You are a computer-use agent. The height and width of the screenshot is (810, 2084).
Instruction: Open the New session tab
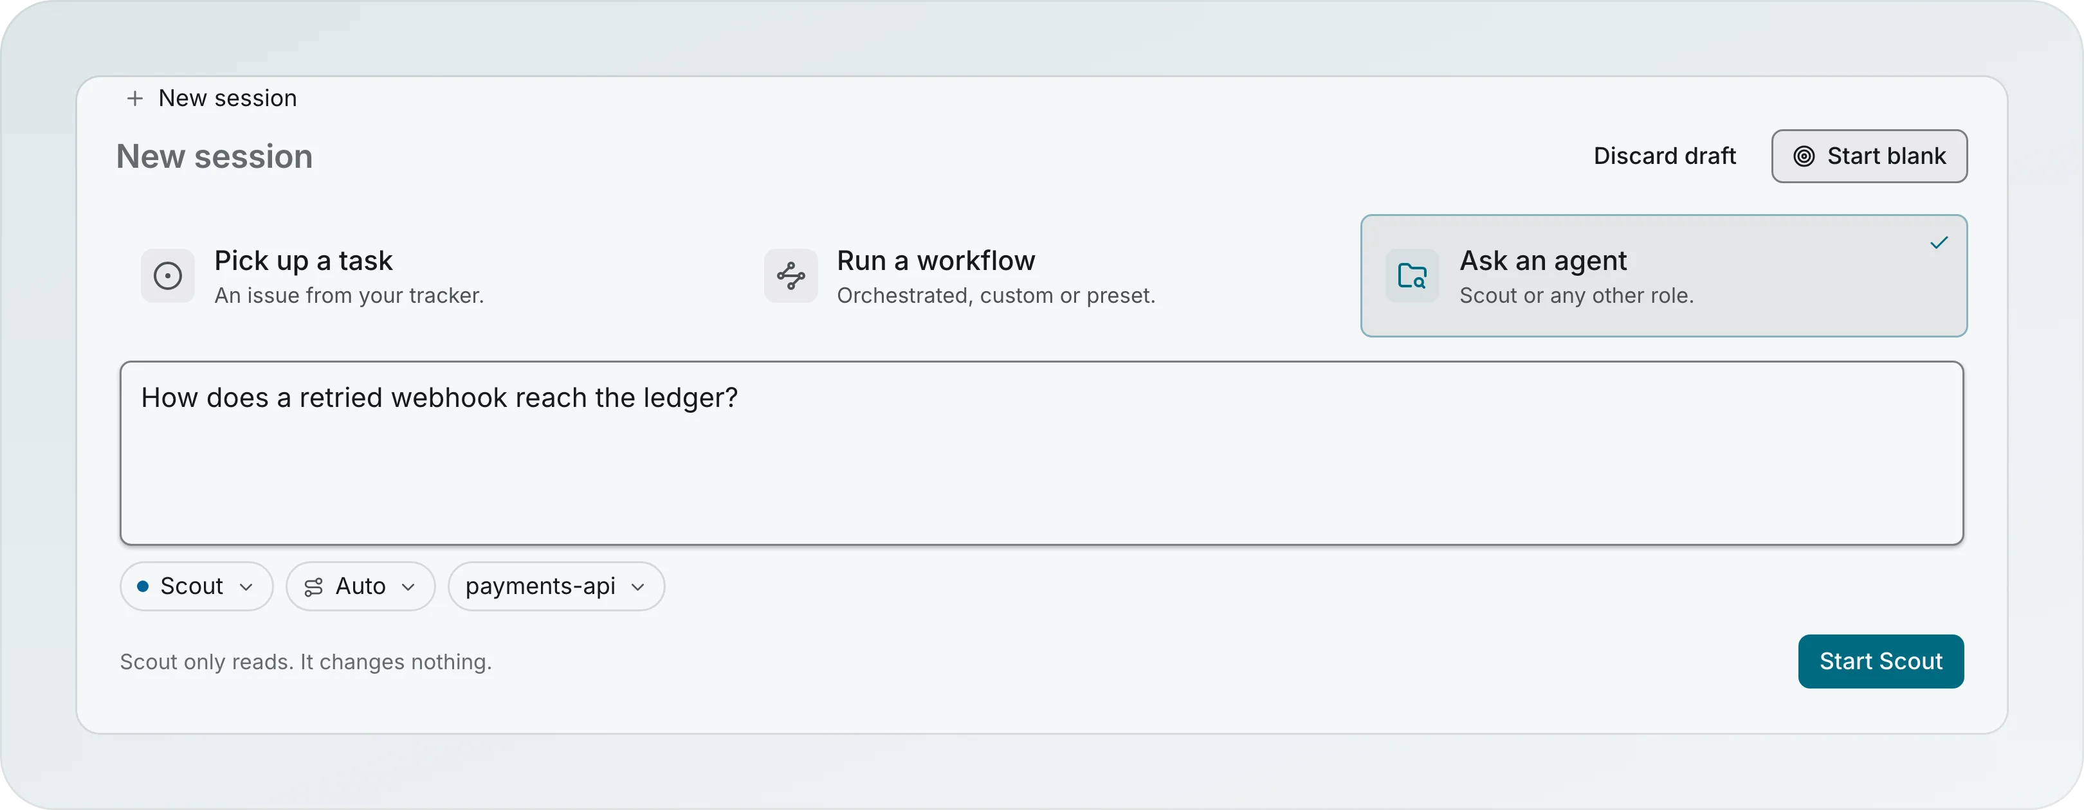212,98
